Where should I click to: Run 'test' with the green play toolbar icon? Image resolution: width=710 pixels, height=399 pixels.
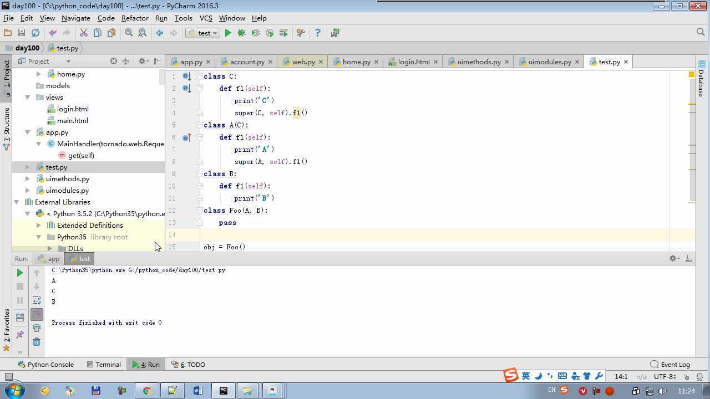point(227,33)
